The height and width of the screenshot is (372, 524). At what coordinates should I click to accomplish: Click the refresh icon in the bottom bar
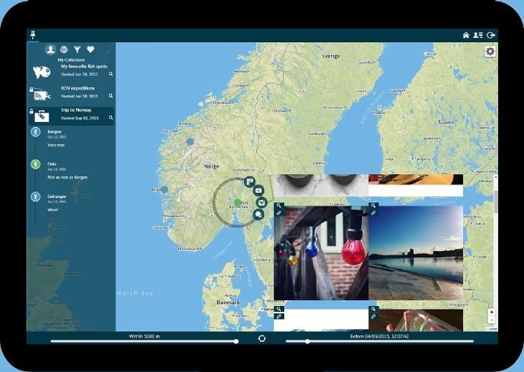click(262, 338)
